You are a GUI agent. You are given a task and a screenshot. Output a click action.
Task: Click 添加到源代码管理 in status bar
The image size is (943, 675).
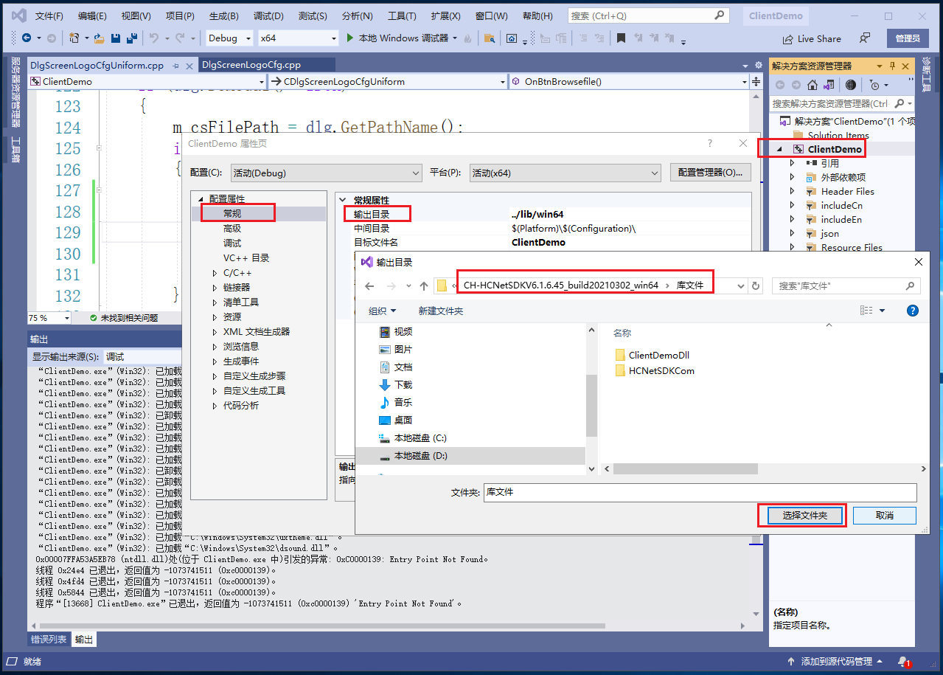coord(837,661)
